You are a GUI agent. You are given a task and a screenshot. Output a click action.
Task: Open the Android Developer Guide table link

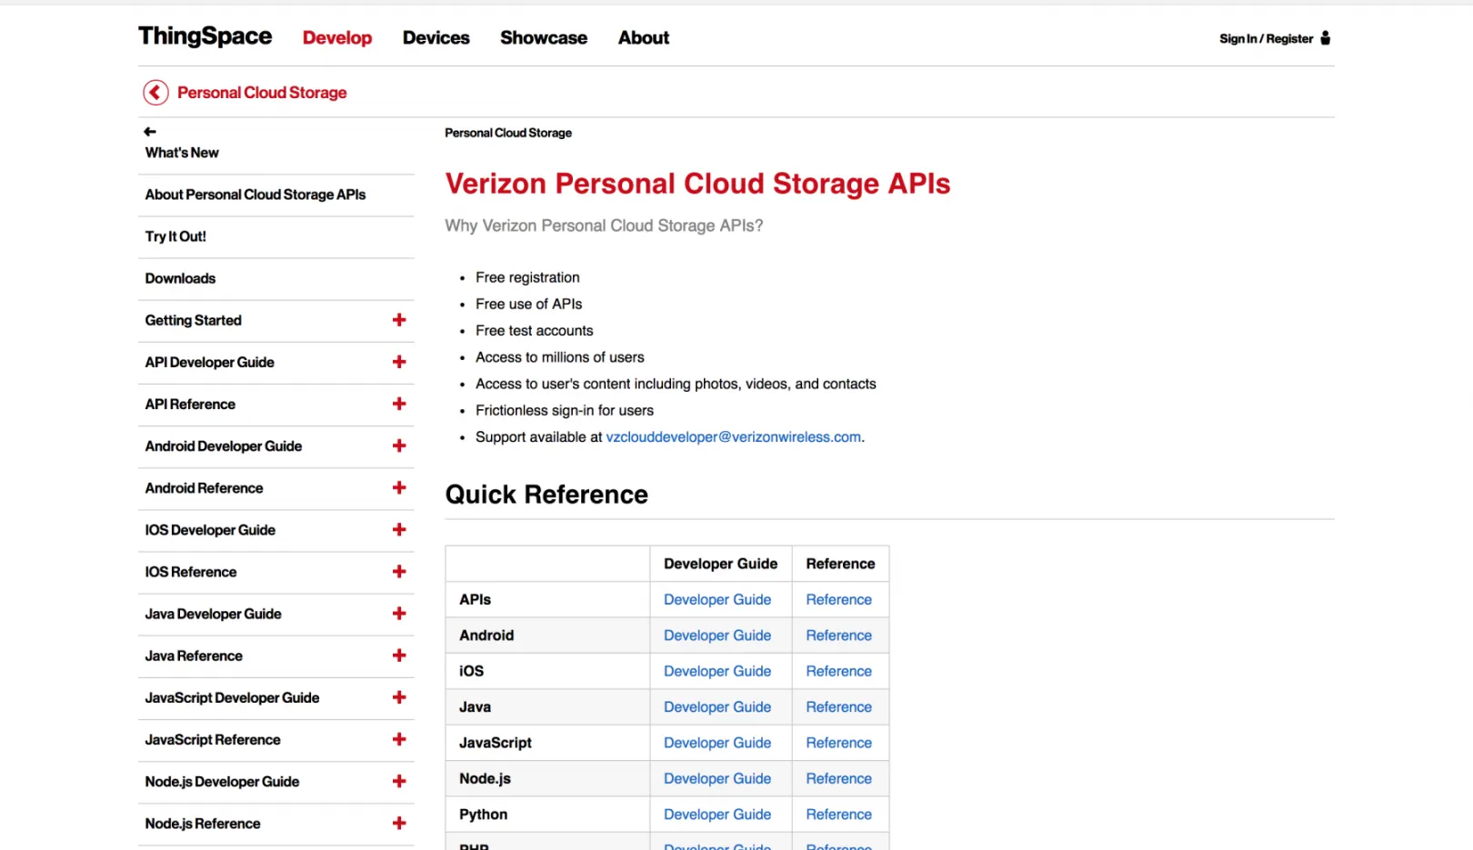pos(716,635)
